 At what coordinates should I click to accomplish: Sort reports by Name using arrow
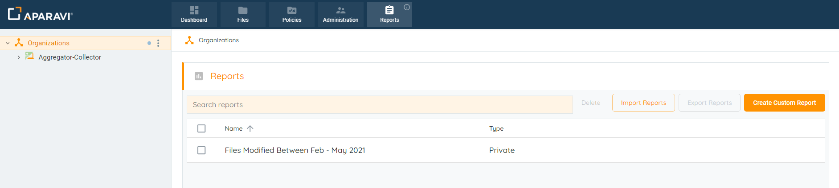[250, 128]
